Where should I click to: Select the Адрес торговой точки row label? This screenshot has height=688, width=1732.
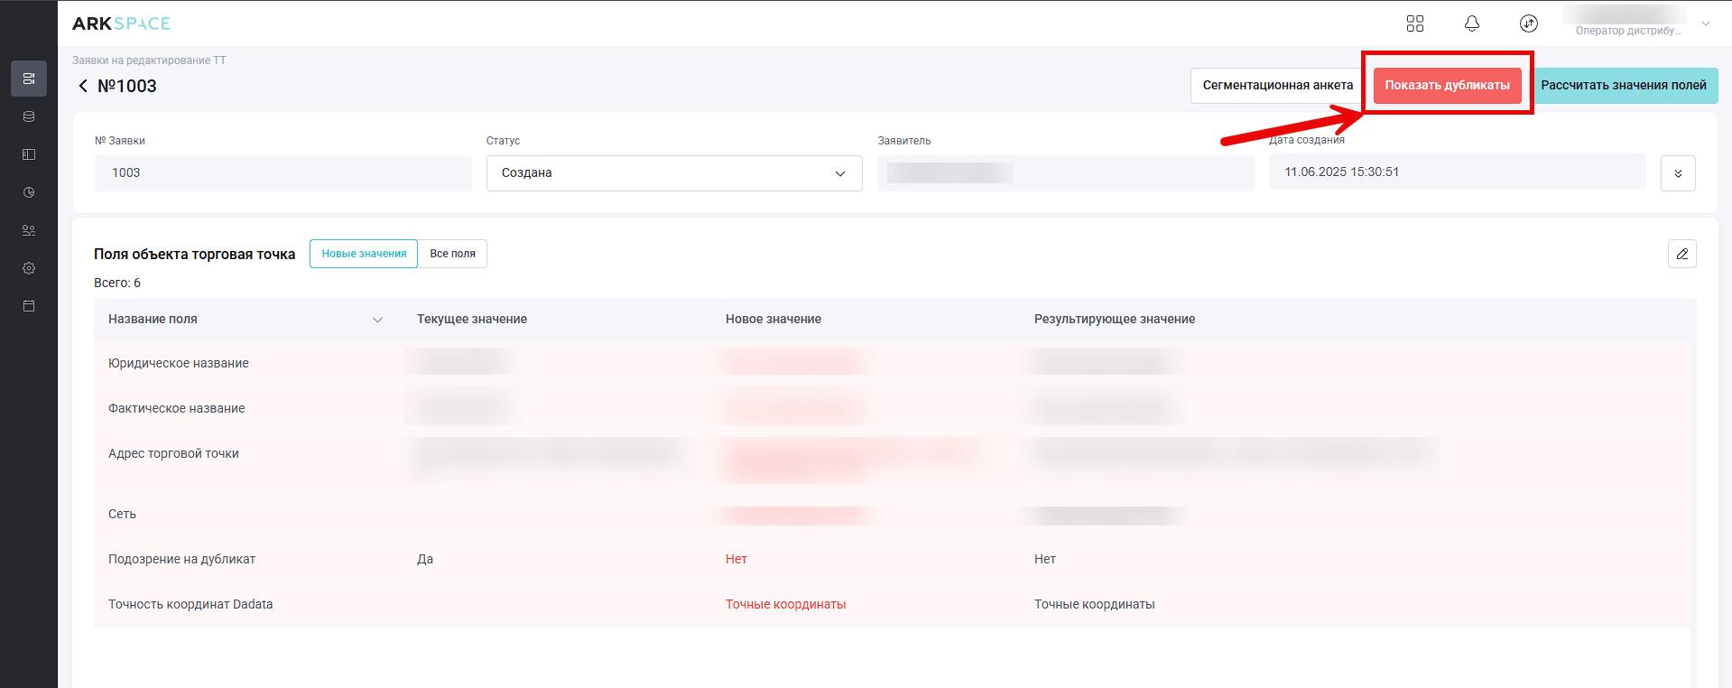[173, 453]
